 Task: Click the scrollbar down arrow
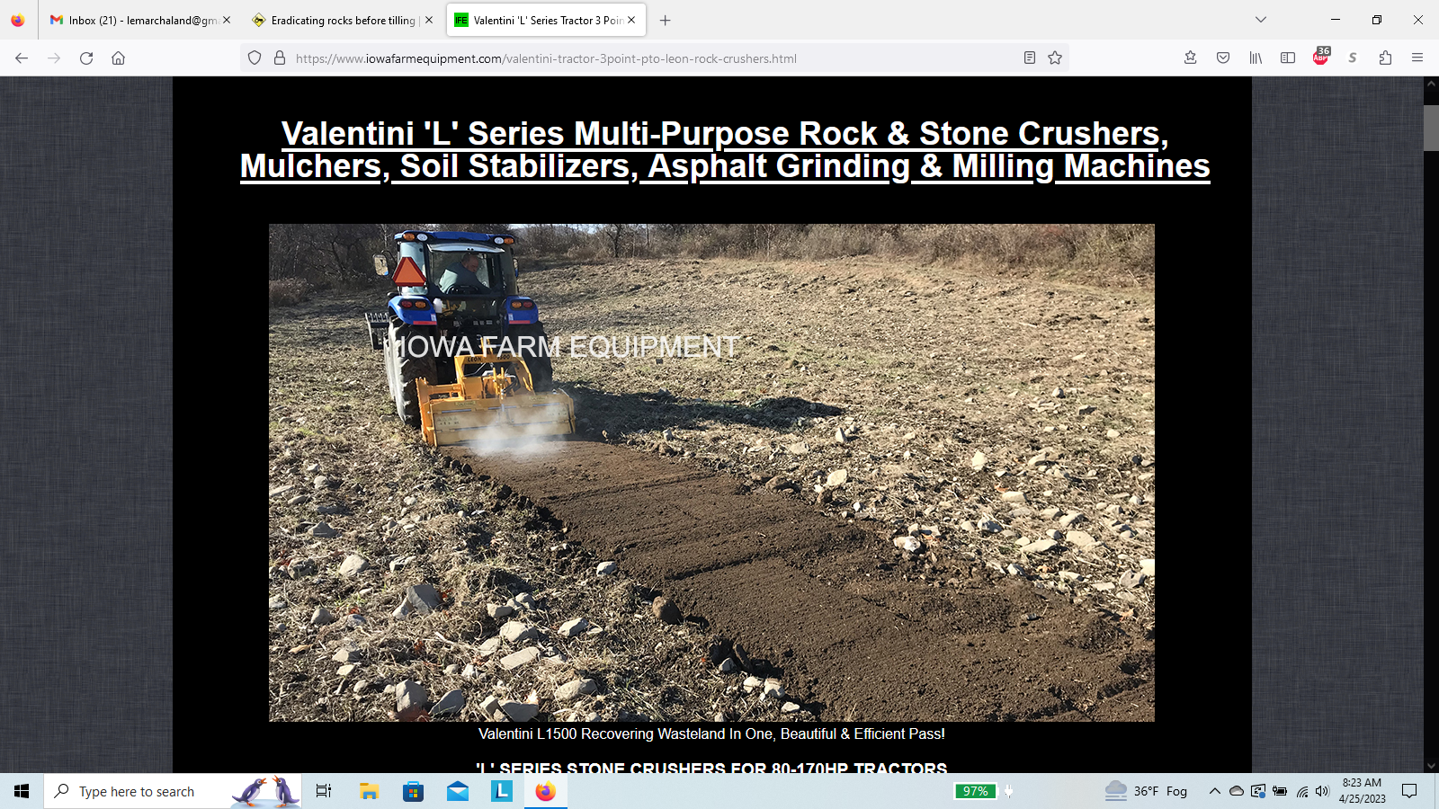pyautogui.click(x=1431, y=766)
